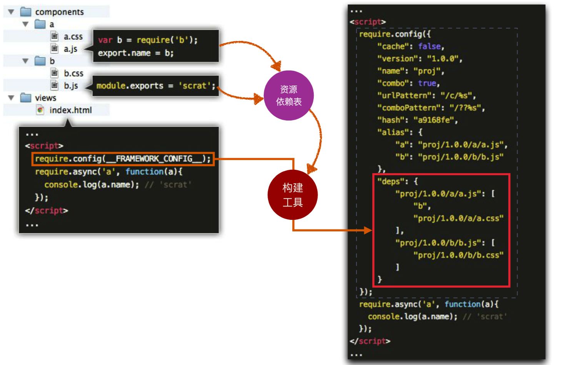Viewport: 563px width, 365px height.
Task: Click the a.css file icon
Action: pyautogui.click(x=55, y=36)
